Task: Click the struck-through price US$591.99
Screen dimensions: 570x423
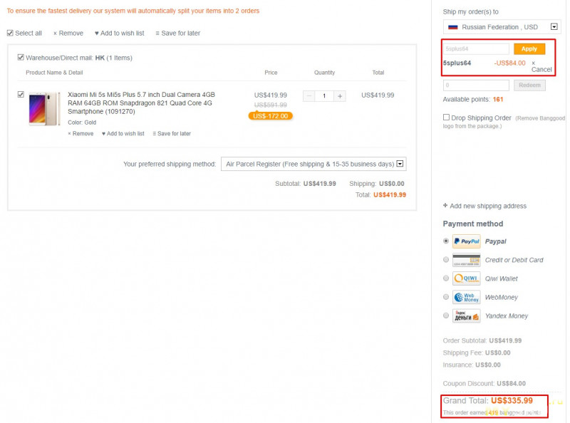Action: coord(271,105)
